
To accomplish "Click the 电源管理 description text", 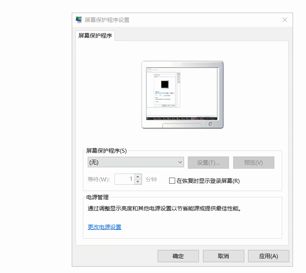I will (x=164, y=209).
